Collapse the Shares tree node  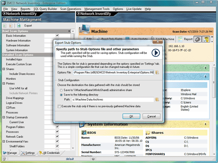4,69
